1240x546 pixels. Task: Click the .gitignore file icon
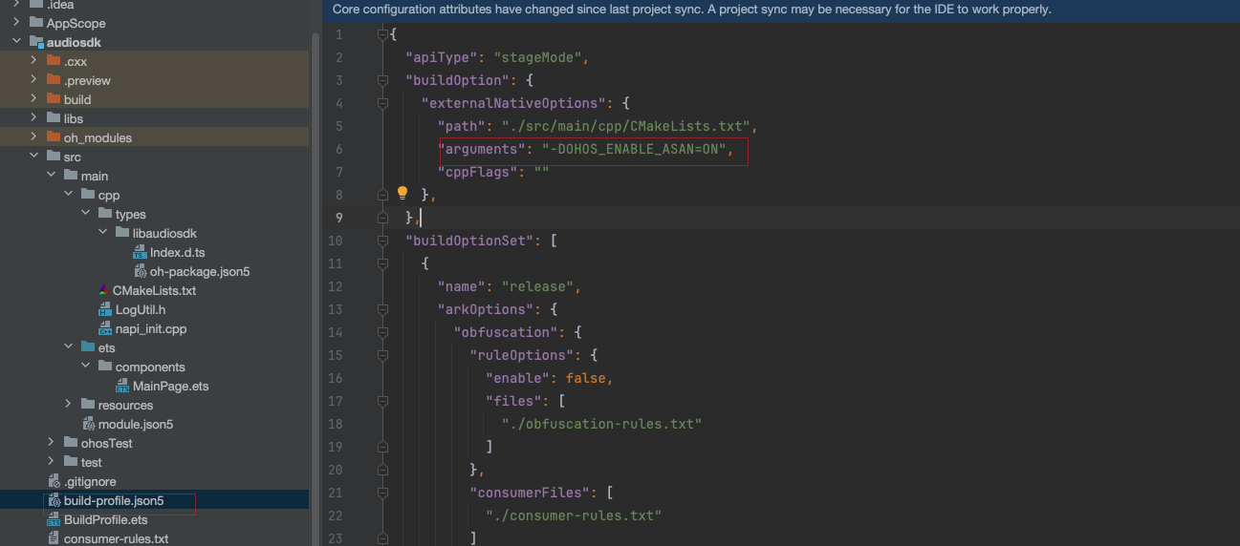click(54, 481)
